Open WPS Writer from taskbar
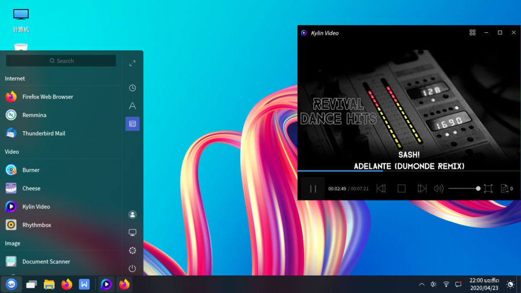 [x=85, y=284]
